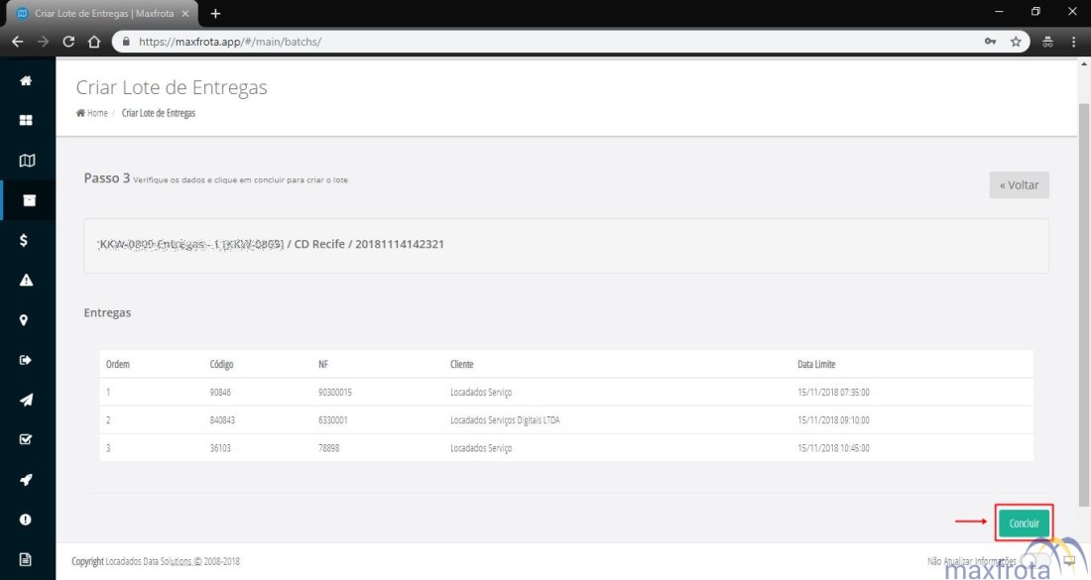Click the rocket icon in sidebar
The image size is (1091, 580).
pyautogui.click(x=26, y=480)
